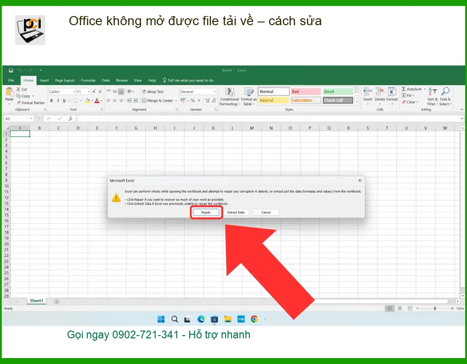
Task: Open the General number format dropdown
Action: (x=214, y=92)
